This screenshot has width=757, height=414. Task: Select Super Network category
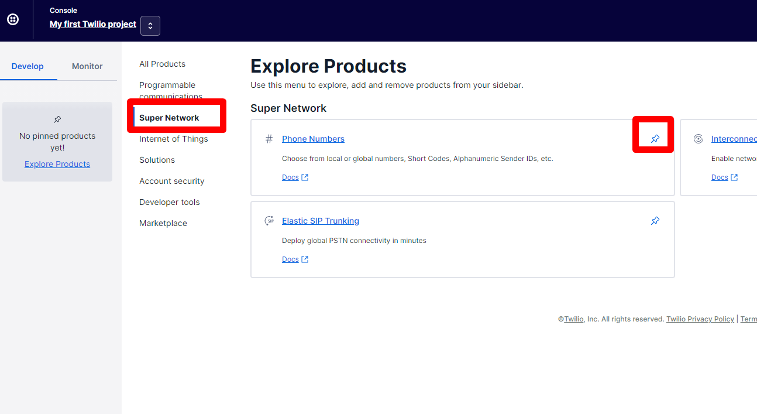point(169,118)
